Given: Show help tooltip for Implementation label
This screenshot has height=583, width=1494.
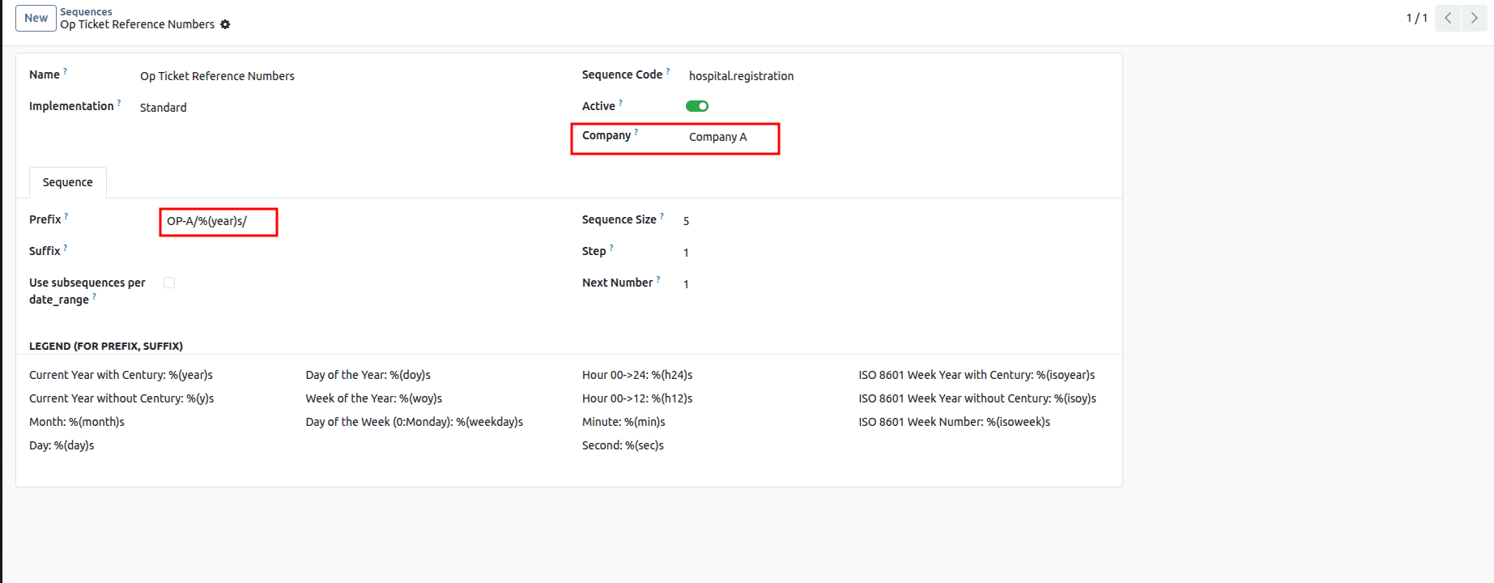Looking at the screenshot, I should 119,103.
